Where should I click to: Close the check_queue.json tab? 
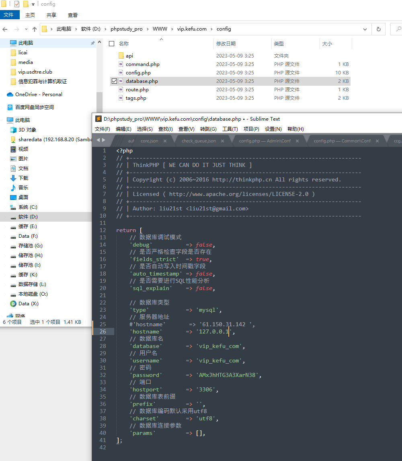point(222,141)
